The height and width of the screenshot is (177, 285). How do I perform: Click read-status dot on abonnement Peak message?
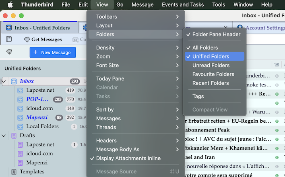277,130
